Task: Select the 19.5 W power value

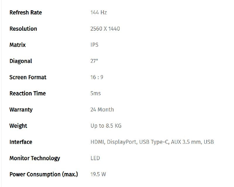Action: [98, 174]
